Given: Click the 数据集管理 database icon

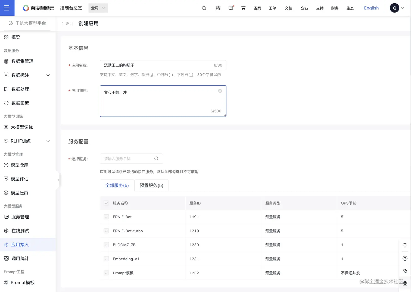Looking at the screenshot, I should (x=6, y=61).
